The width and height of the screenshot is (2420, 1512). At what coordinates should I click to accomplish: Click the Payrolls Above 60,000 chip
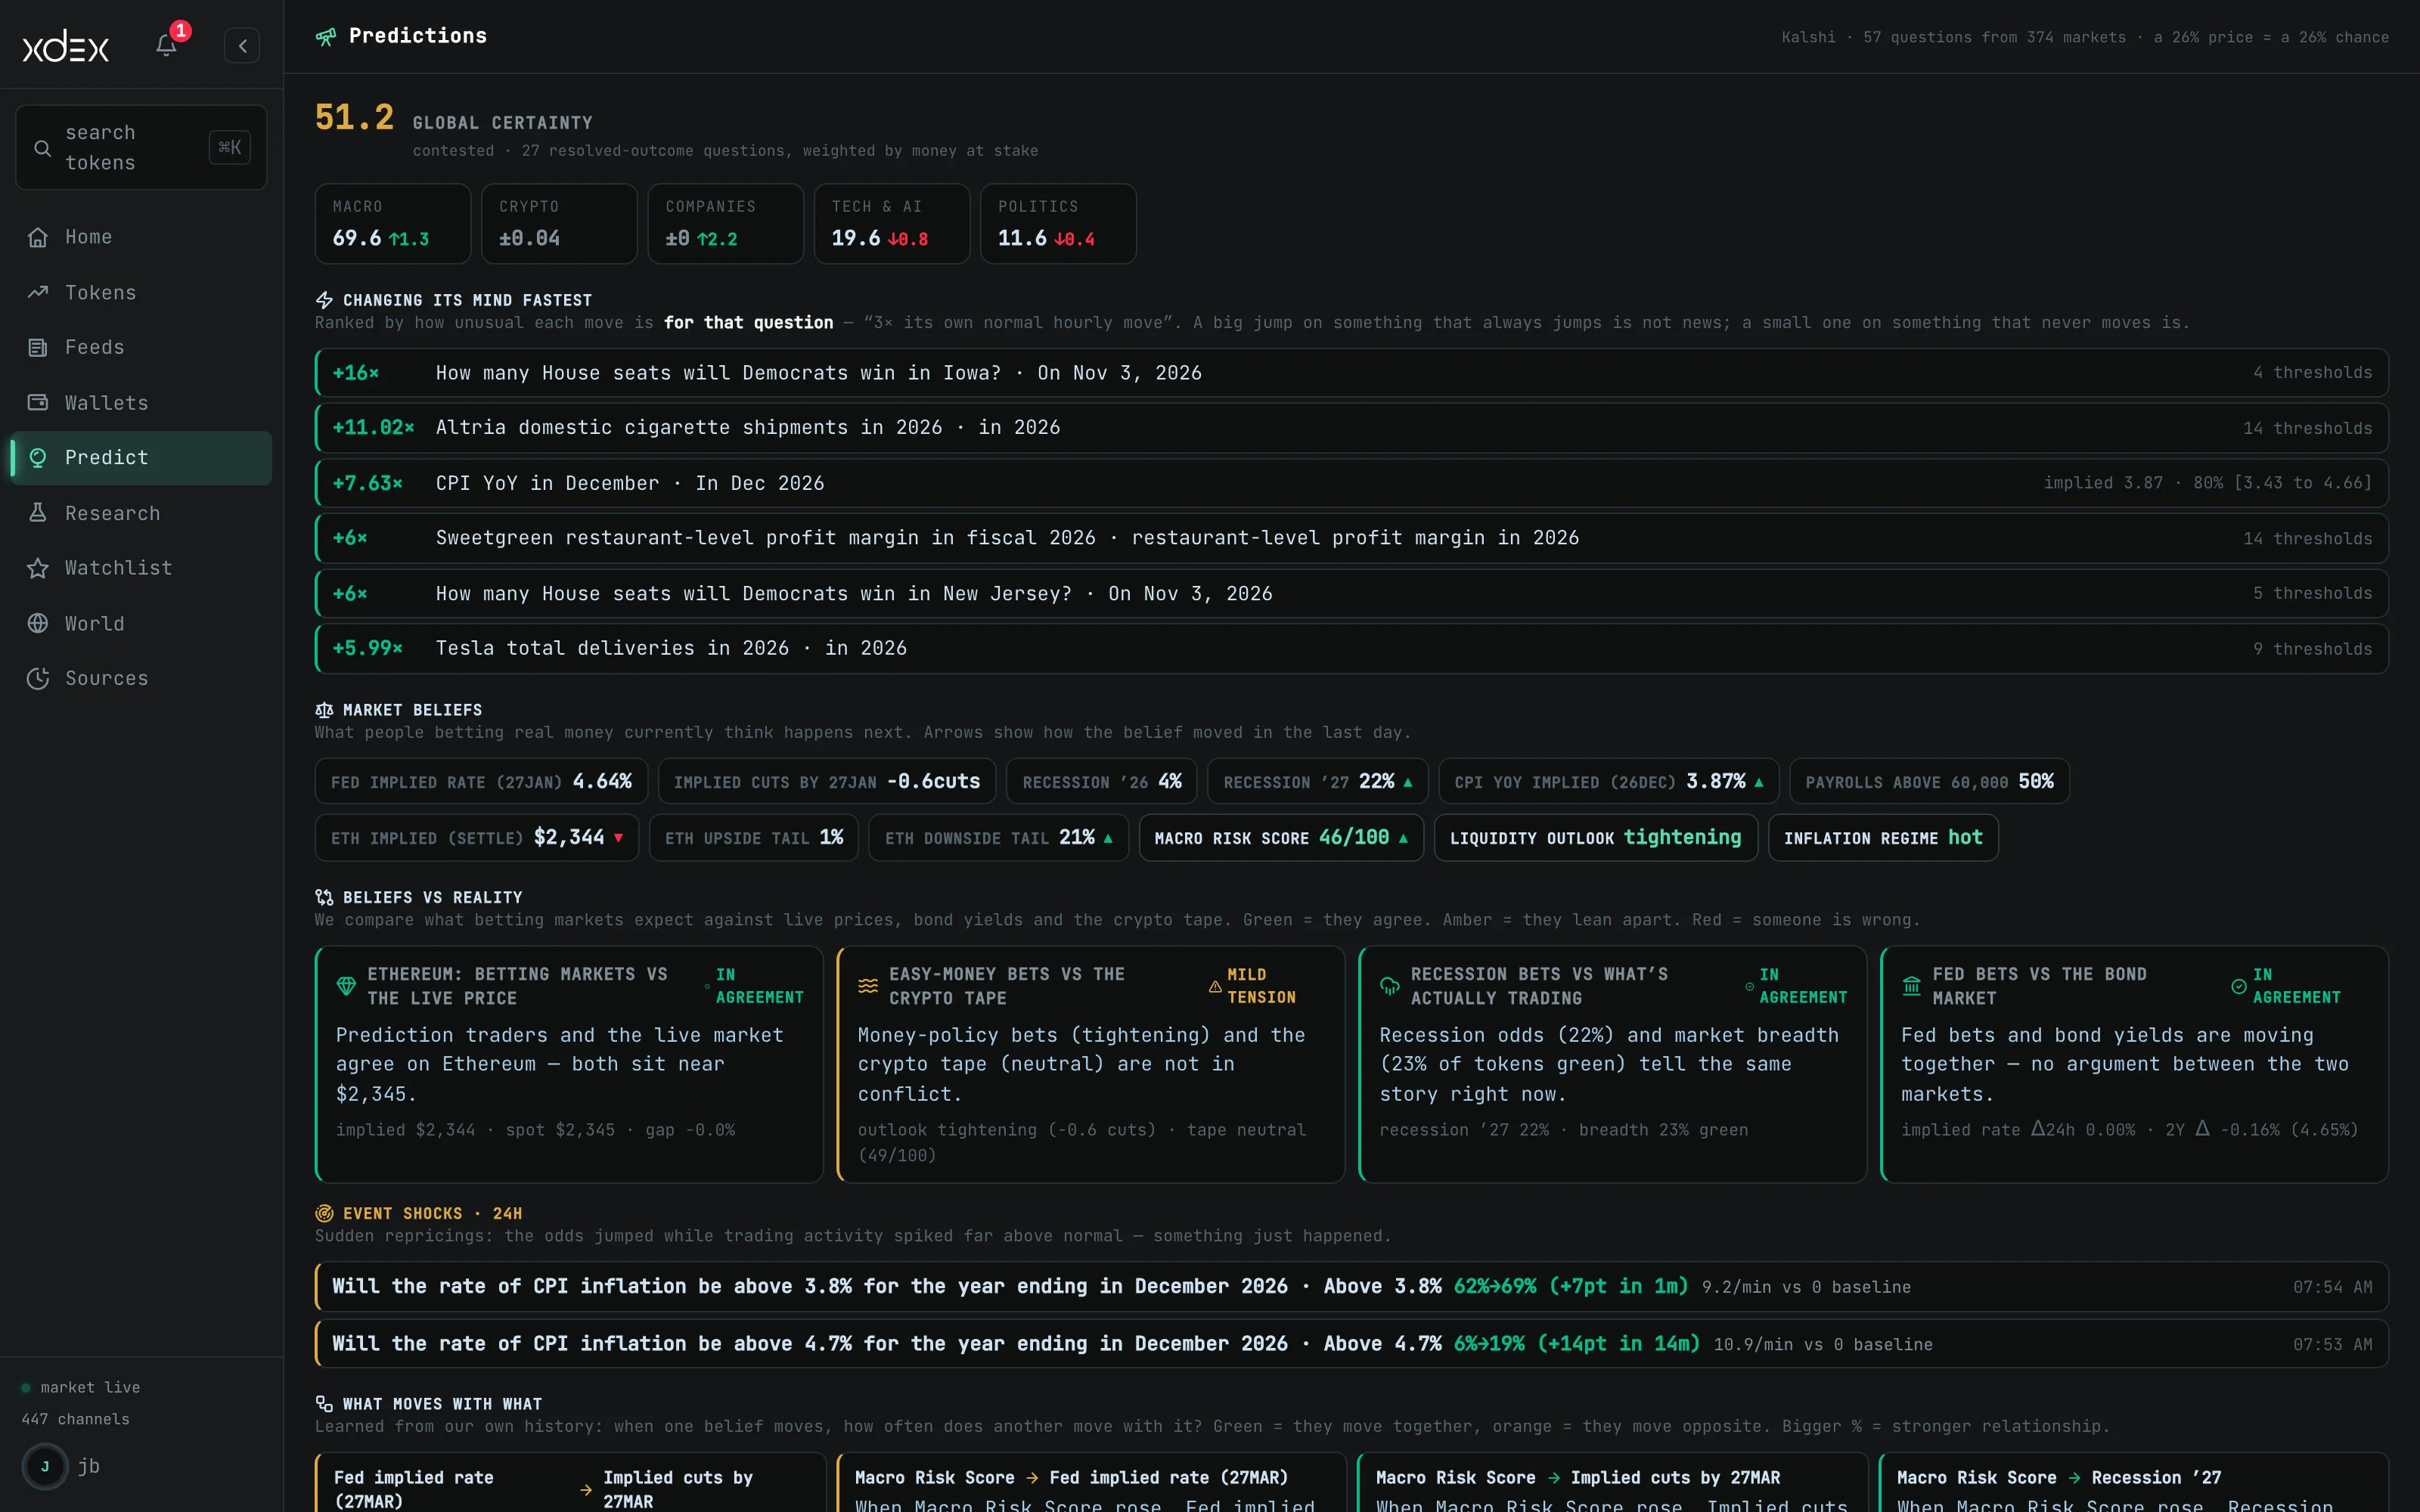click(1929, 781)
